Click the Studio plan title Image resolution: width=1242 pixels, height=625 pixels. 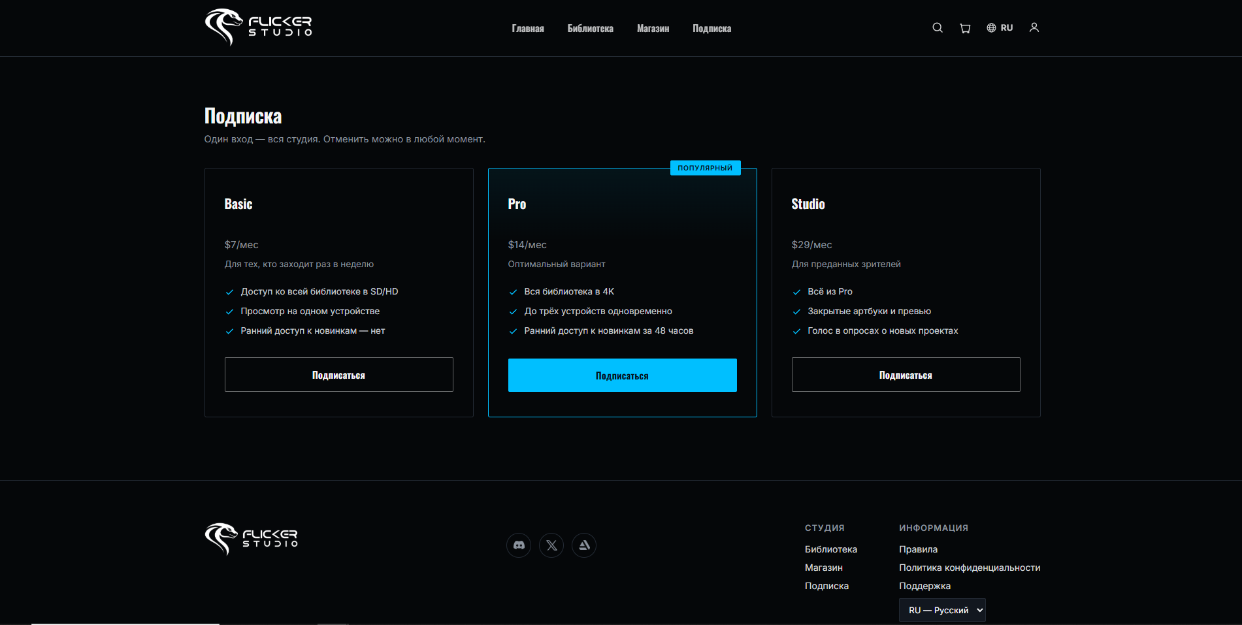pos(808,204)
